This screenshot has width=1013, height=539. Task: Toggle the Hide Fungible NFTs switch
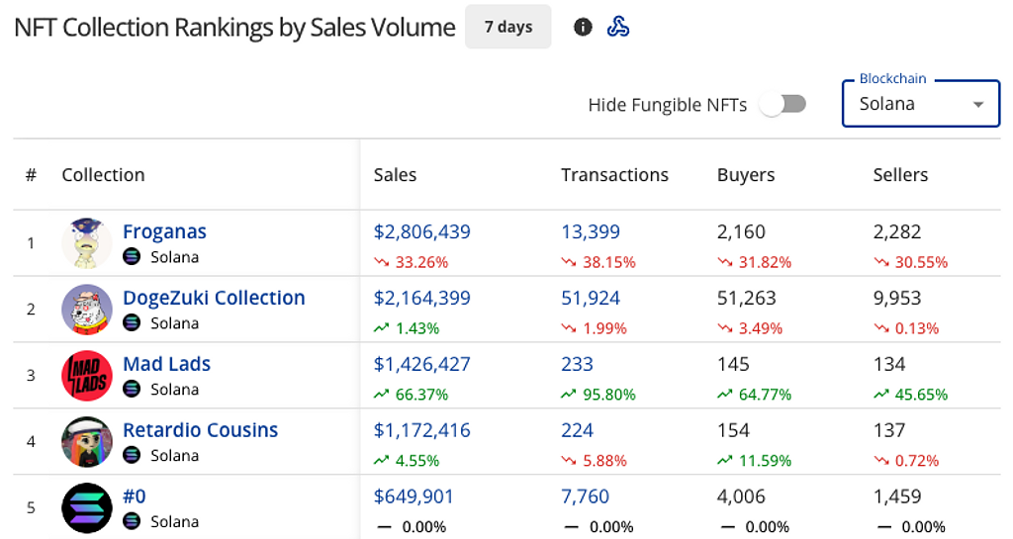(783, 104)
